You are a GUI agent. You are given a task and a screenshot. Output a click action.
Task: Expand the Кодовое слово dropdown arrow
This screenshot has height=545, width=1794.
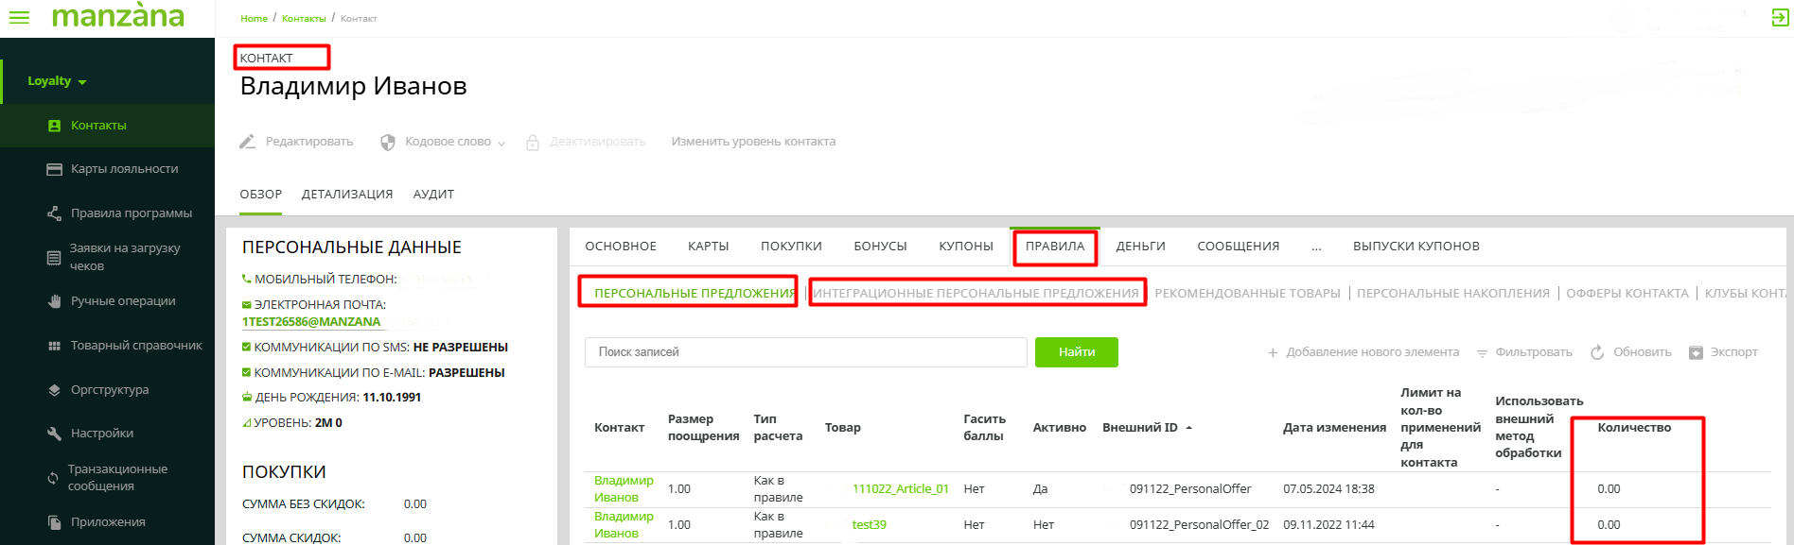coord(501,143)
